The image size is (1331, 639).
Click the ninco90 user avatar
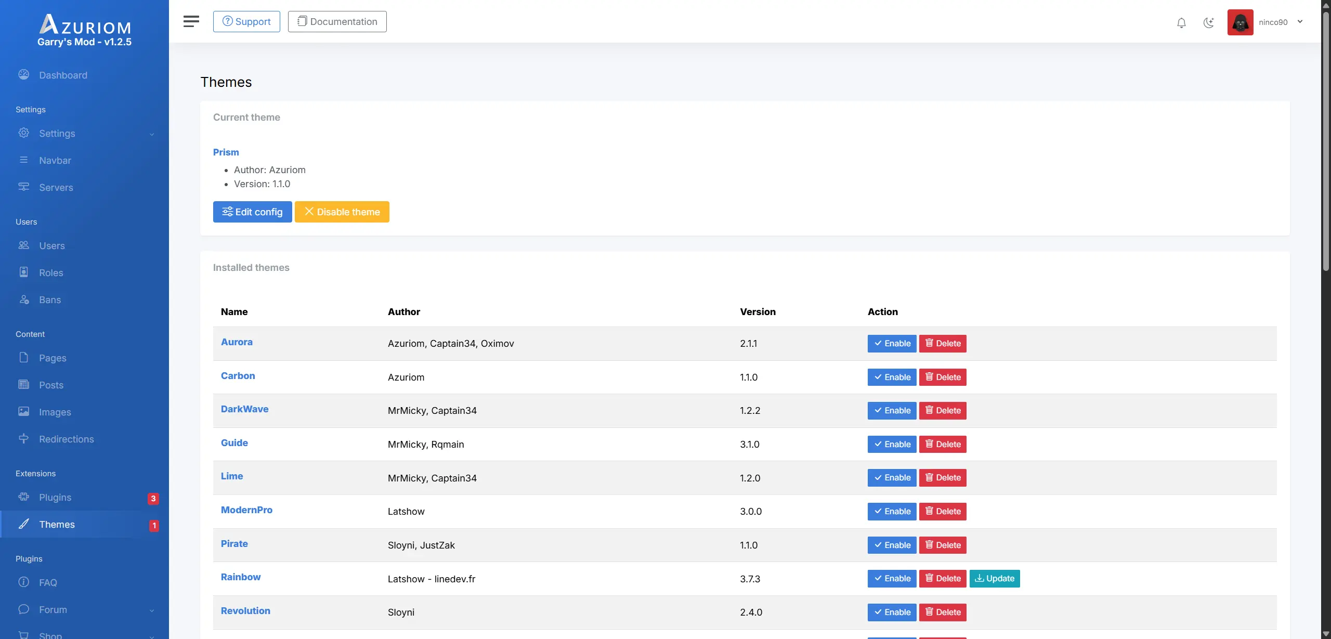(1241, 22)
